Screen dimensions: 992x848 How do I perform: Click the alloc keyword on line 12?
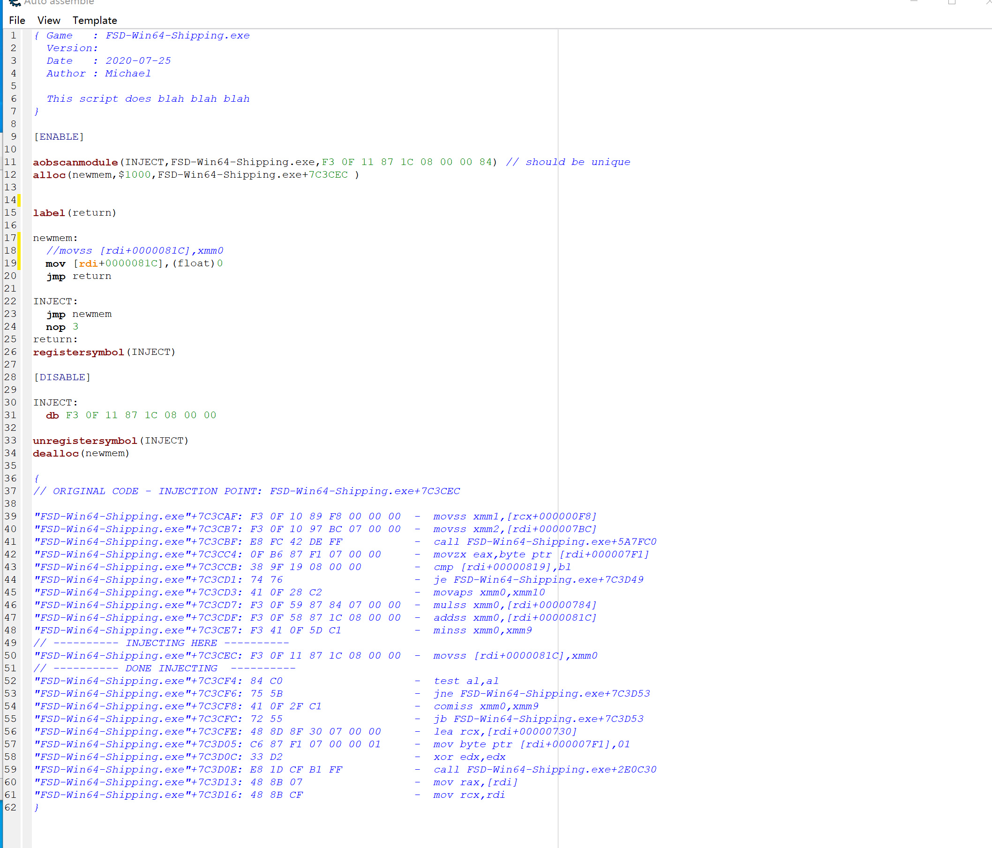tap(49, 175)
